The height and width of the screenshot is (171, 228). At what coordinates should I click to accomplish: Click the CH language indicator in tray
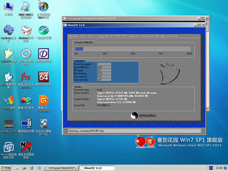click(x=211, y=168)
